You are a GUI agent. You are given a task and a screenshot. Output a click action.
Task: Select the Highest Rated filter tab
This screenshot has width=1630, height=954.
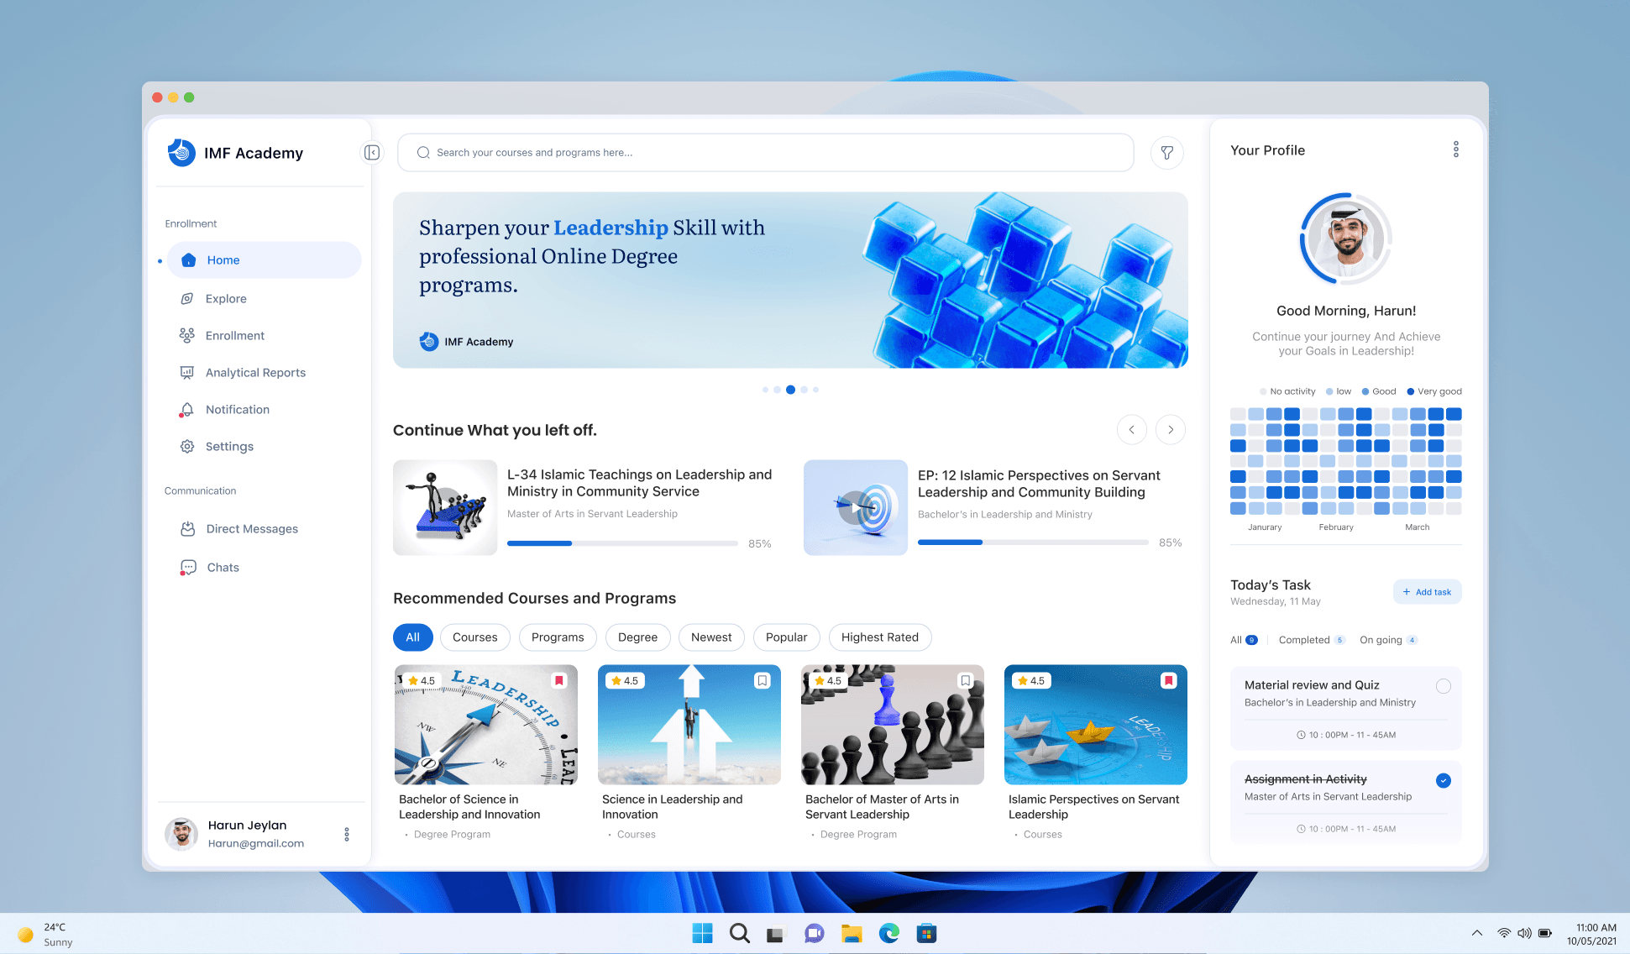[879, 637]
